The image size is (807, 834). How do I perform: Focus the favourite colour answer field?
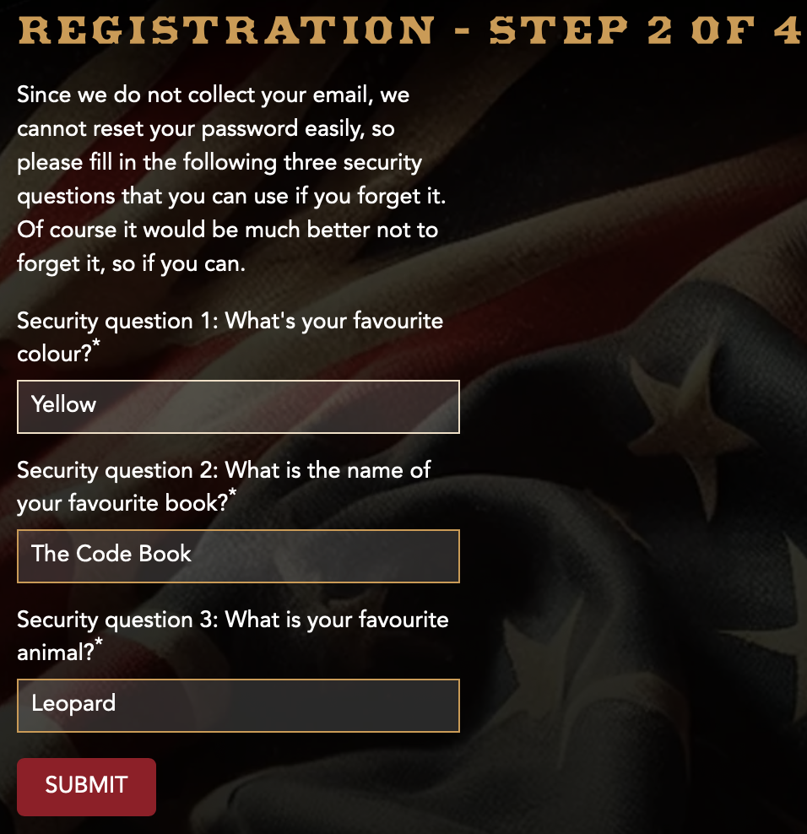click(238, 407)
